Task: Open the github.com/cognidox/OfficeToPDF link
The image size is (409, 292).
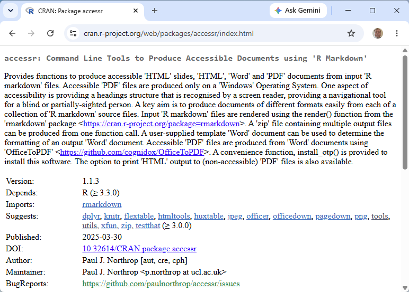Action: pyautogui.click(x=132, y=152)
